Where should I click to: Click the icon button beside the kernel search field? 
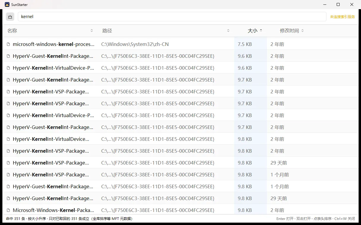pyautogui.click(x=10, y=17)
